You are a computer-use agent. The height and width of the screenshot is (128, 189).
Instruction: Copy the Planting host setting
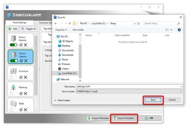pos(21,94)
